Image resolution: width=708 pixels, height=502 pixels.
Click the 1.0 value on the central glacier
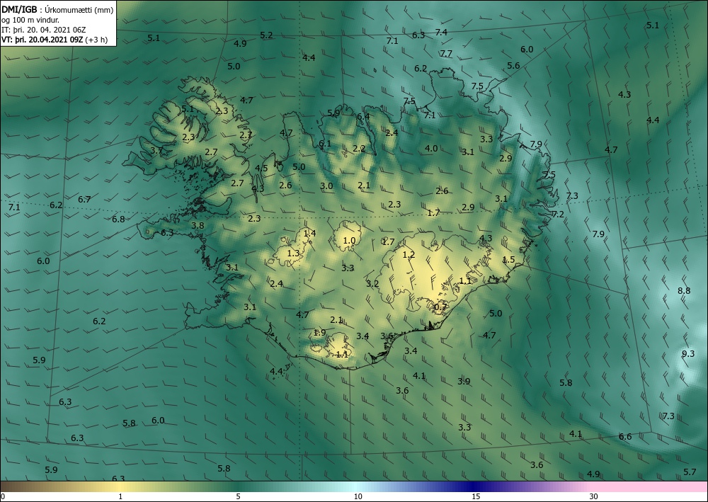pos(349,241)
